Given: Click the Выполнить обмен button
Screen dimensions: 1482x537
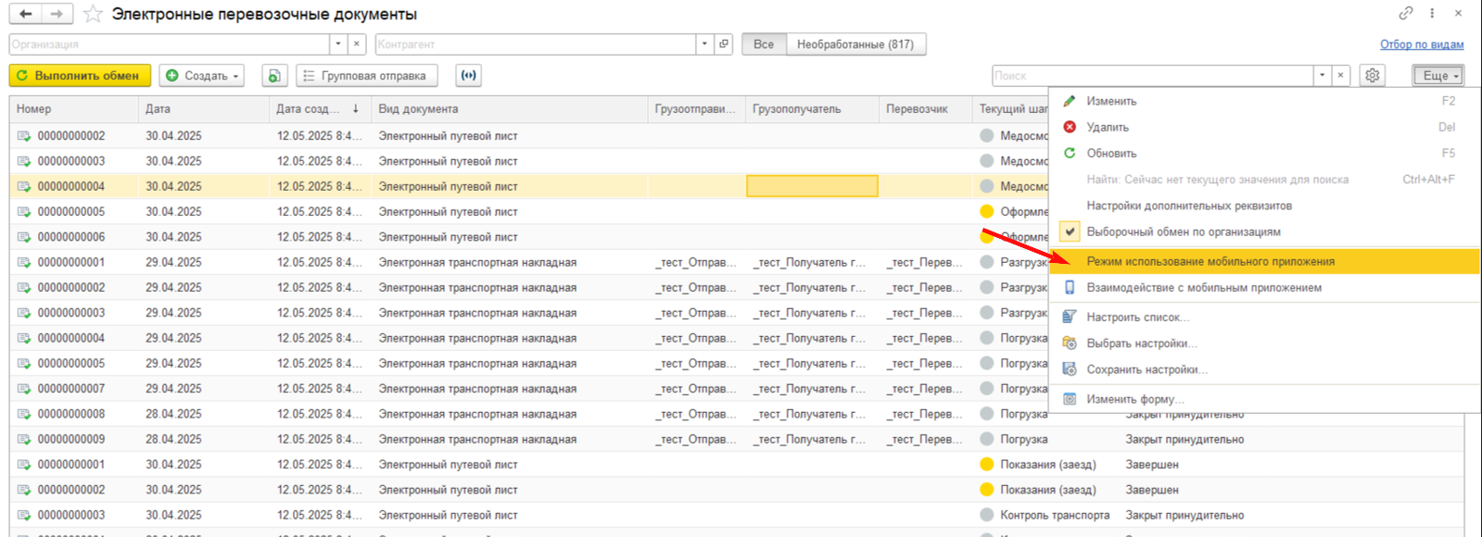Looking at the screenshot, I should (79, 76).
